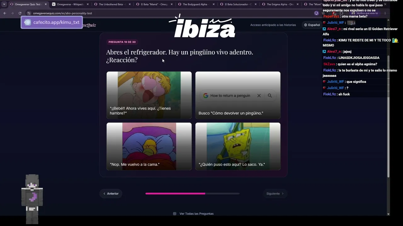This screenshot has height=226, width=403.
Task: Close The Unbothered Beta tab
Action: (130, 4)
